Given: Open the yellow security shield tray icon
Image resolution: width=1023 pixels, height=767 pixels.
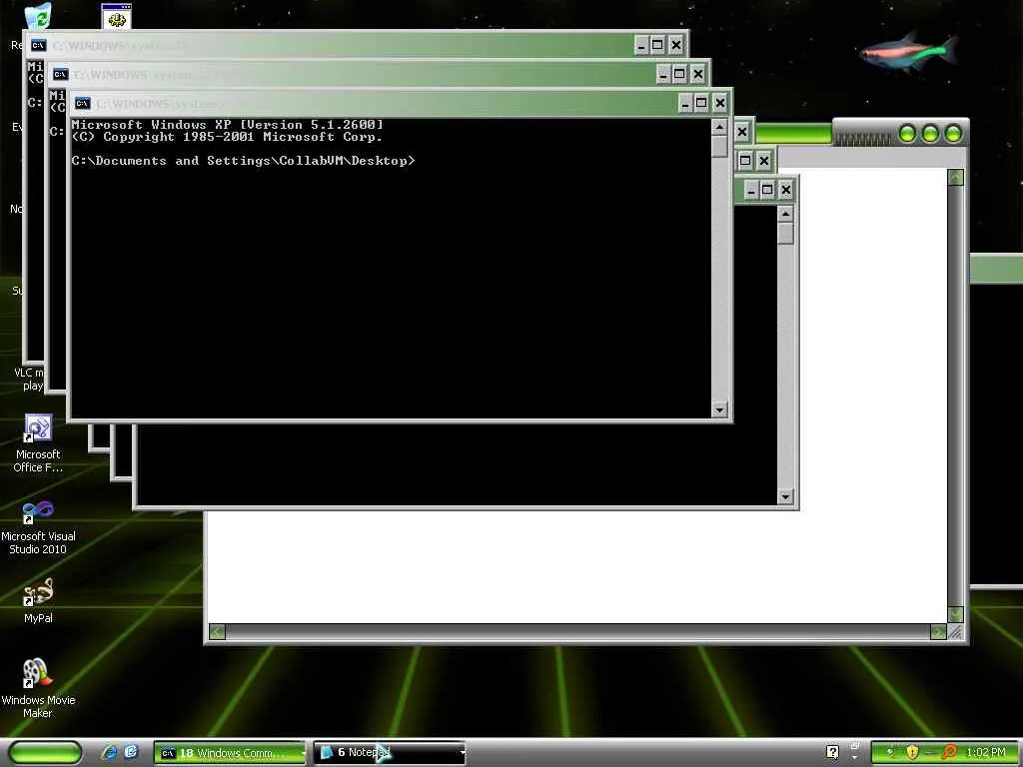Looking at the screenshot, I should pos(912,752).
